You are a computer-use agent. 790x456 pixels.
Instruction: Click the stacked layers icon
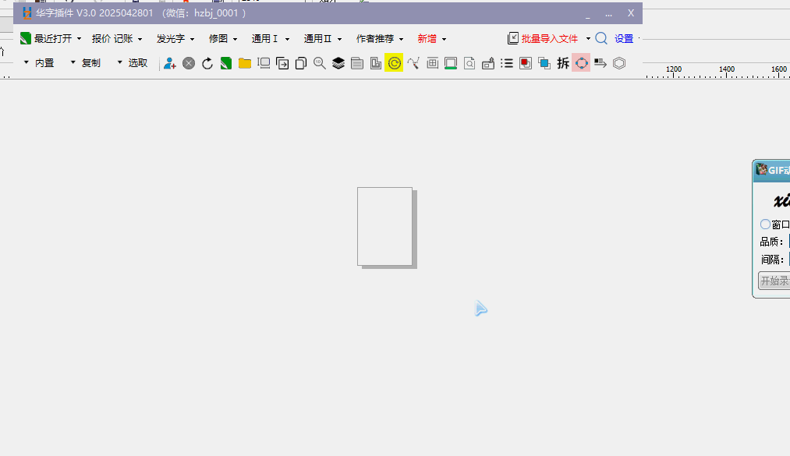[x=338, y=63]
